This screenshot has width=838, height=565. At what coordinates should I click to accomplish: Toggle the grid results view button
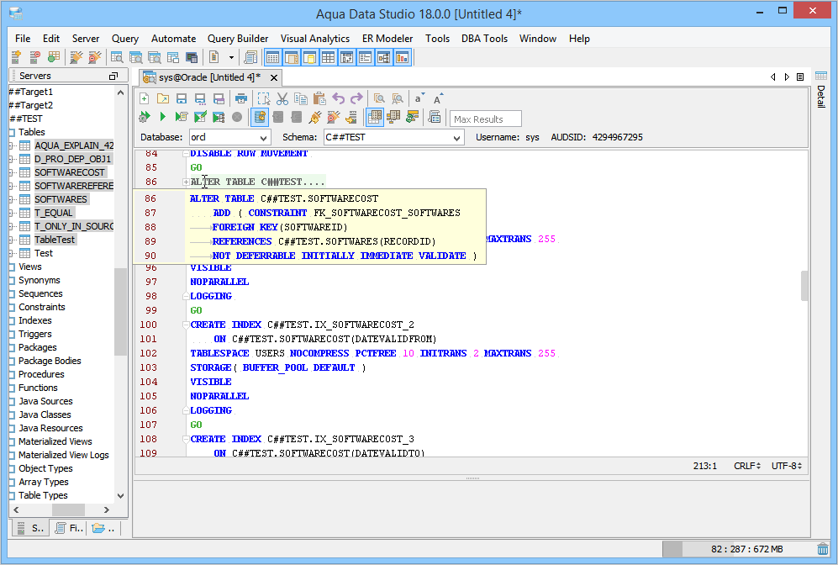pyautogui.click(x=375, y=117)
